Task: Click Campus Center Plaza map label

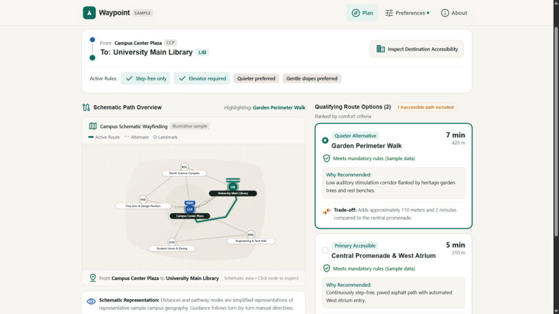Action: (x=189, y=216)
